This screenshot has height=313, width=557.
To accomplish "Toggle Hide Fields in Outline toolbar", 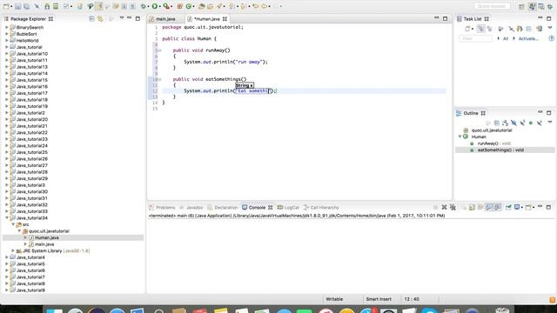I will coord(513,123).
